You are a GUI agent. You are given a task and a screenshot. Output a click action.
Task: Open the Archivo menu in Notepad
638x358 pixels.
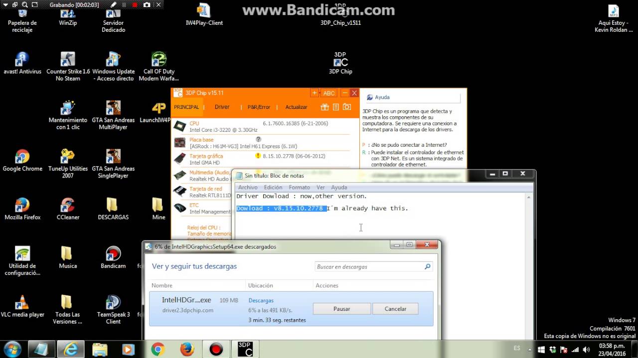click(248, 187)
